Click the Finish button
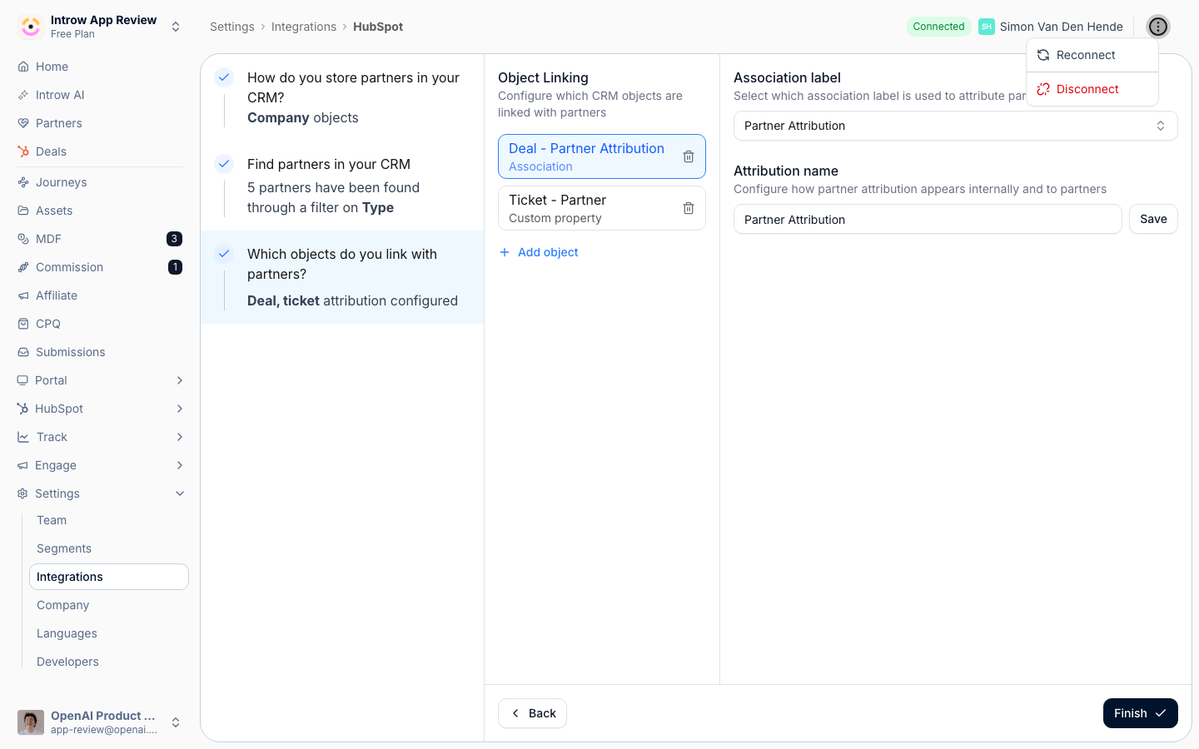Viewport: 1199px width, 749px height. click(x=1140, y=713)
